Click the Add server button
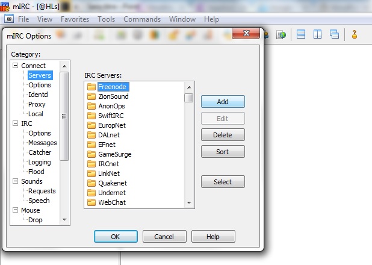 pos(223,102)
